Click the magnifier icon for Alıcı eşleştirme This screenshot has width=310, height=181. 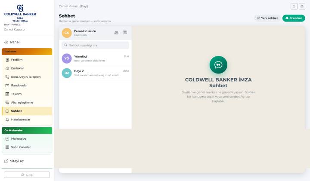pos(7,102)
